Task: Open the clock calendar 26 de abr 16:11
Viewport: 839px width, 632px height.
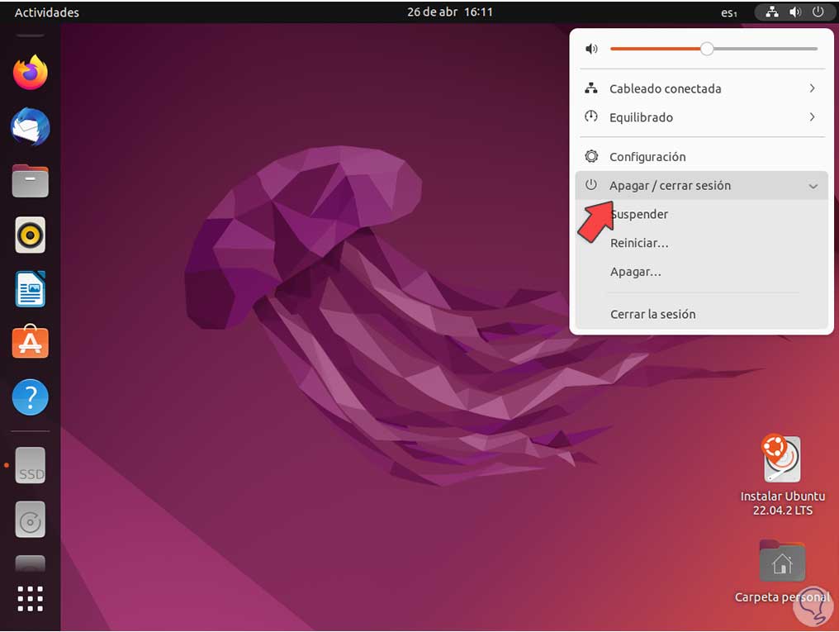Action: coord(449,12)
